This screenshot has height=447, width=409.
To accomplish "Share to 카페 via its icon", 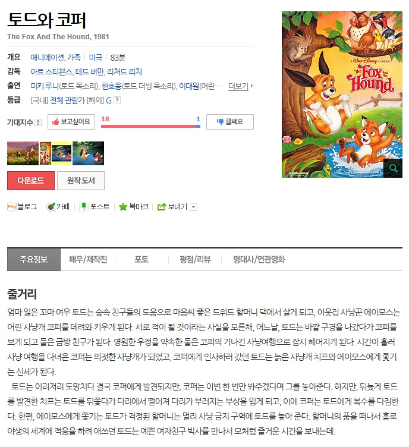I will pos(51,207).
